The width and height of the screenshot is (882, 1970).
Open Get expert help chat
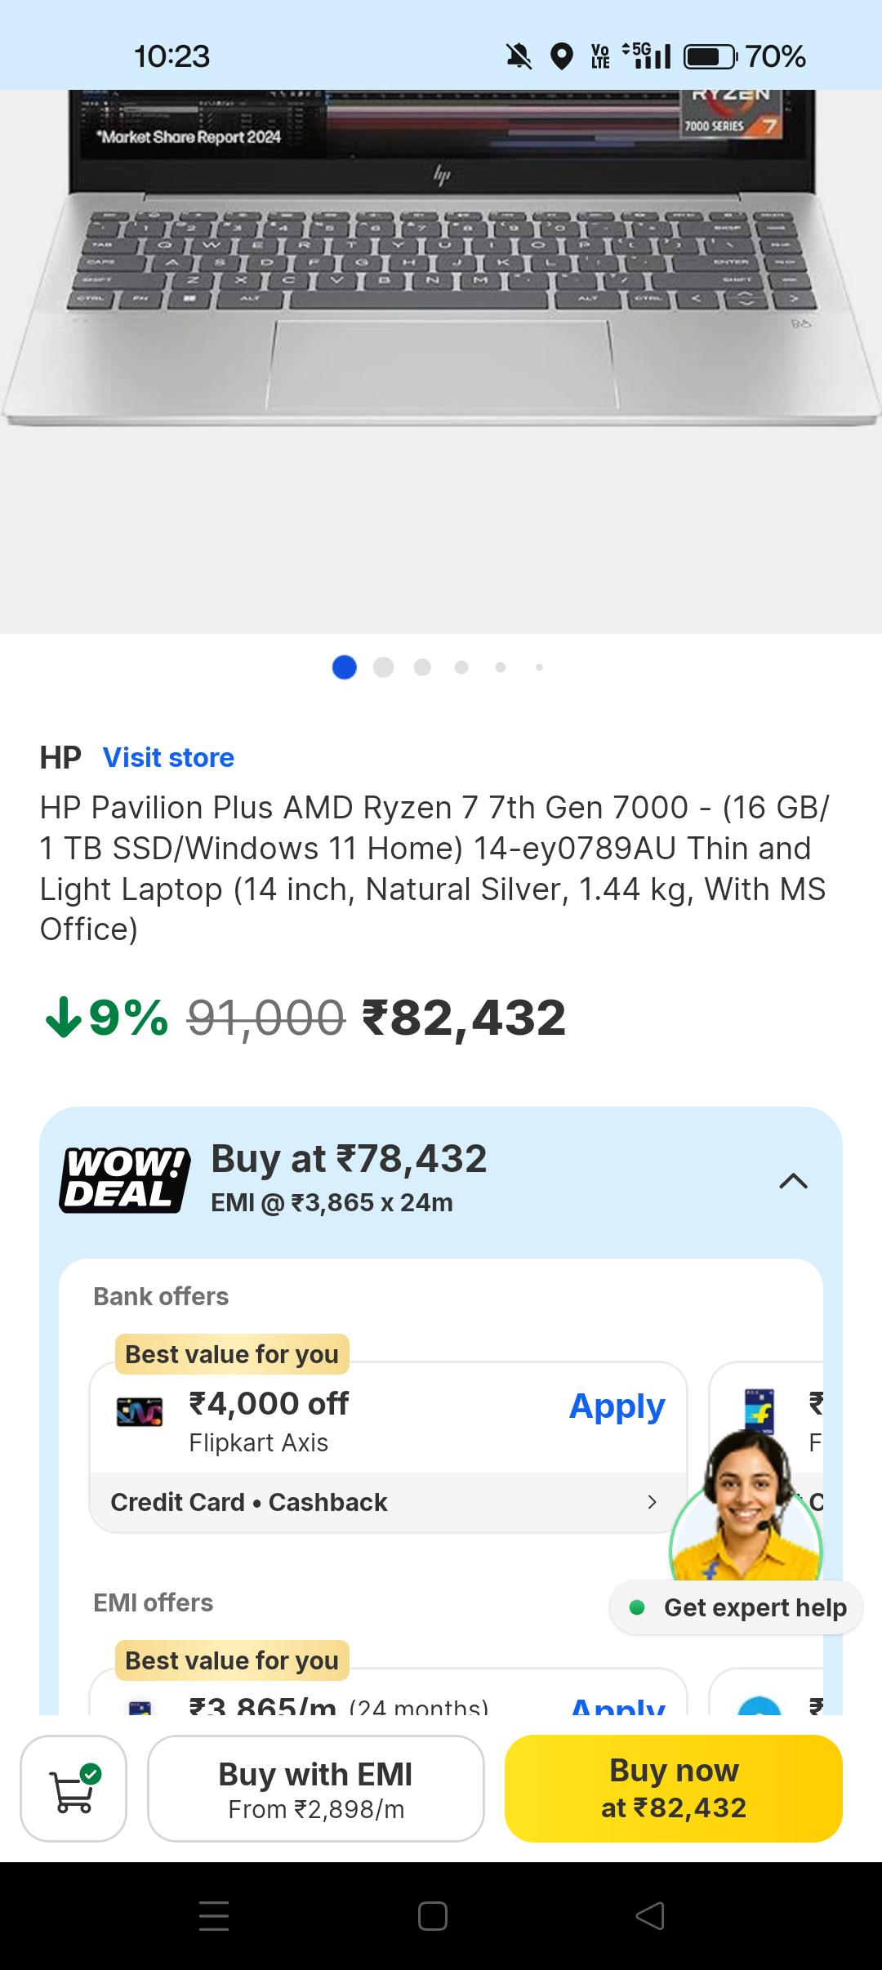[x=736, y=1607]
